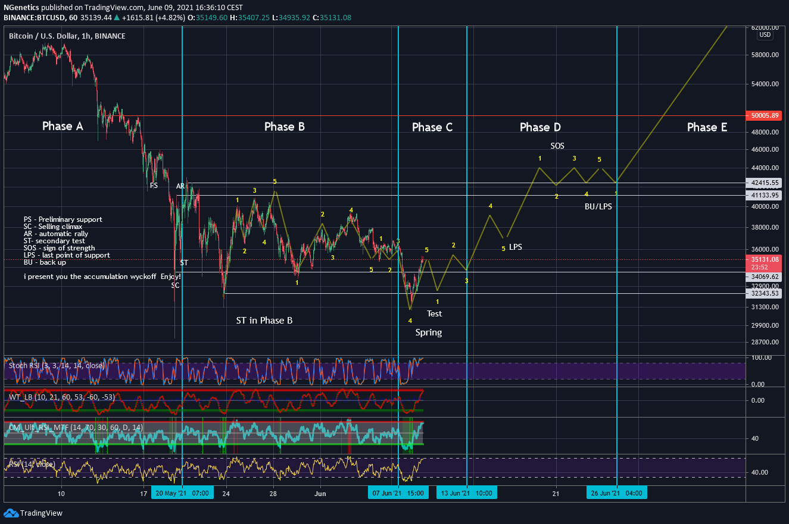The width and height of the screenshot is (789, 524).
Task: Click the USD currency label on the price axis
Action: (765, 35)
